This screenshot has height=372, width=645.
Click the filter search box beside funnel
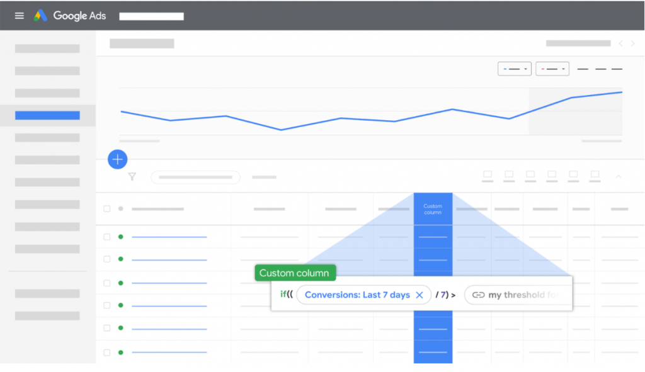tap(195, 177)
